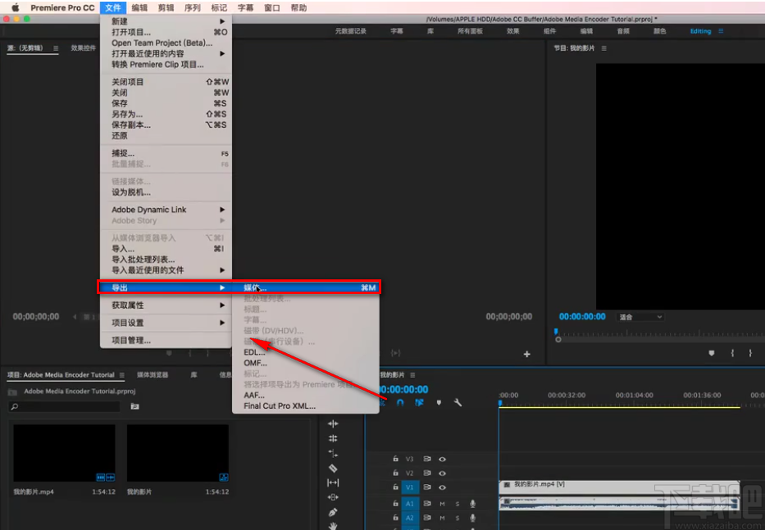Open the button editor plus in Source monitor

pyautogui.click(x=527, y=354)
